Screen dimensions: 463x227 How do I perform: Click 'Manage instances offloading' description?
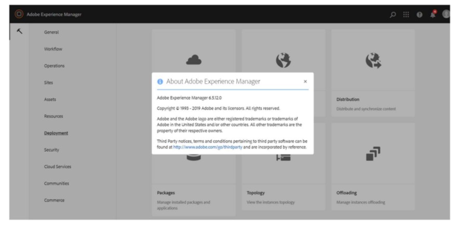[361, 203]
